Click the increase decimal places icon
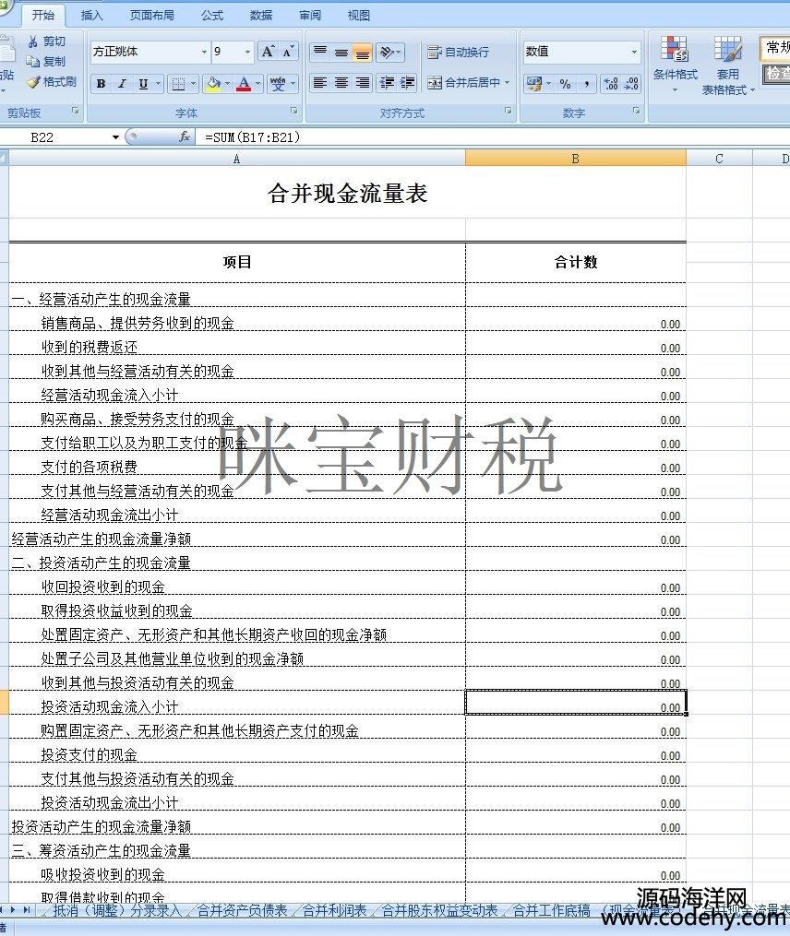The height and width of the screenshot is (936, 790). pyautogui.click(x=610, y=84)
